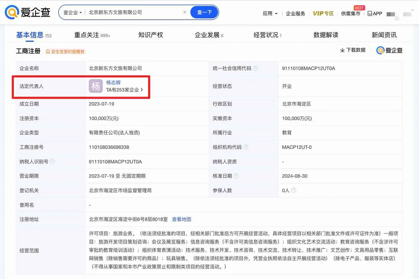Click the 爱企查 logo in the header
The image size is (419, 279).
[28, 12]
